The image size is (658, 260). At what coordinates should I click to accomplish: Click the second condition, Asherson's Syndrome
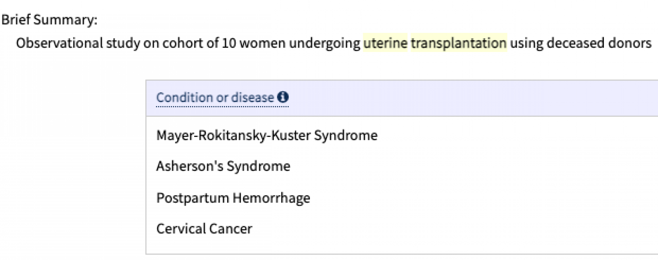223,166
